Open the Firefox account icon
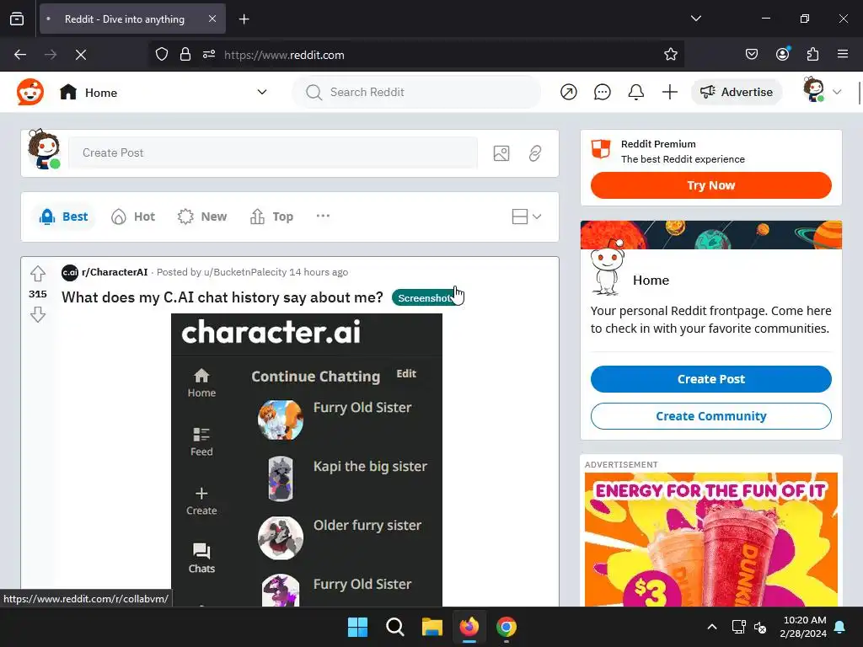Viewport: 863px width, 647px height. click(782, 54)
